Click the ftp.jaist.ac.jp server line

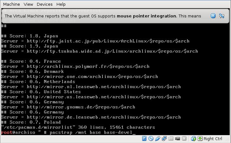95,41
